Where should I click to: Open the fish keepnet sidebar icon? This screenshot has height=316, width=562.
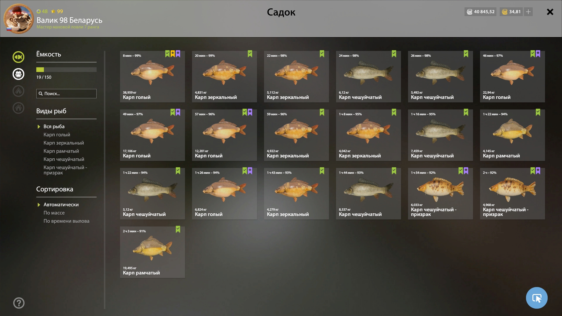point(18,57)
